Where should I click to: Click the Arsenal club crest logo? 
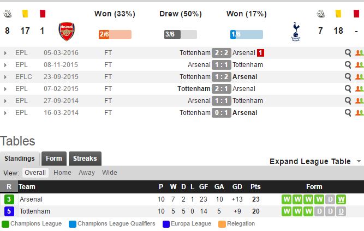(67, 31)
